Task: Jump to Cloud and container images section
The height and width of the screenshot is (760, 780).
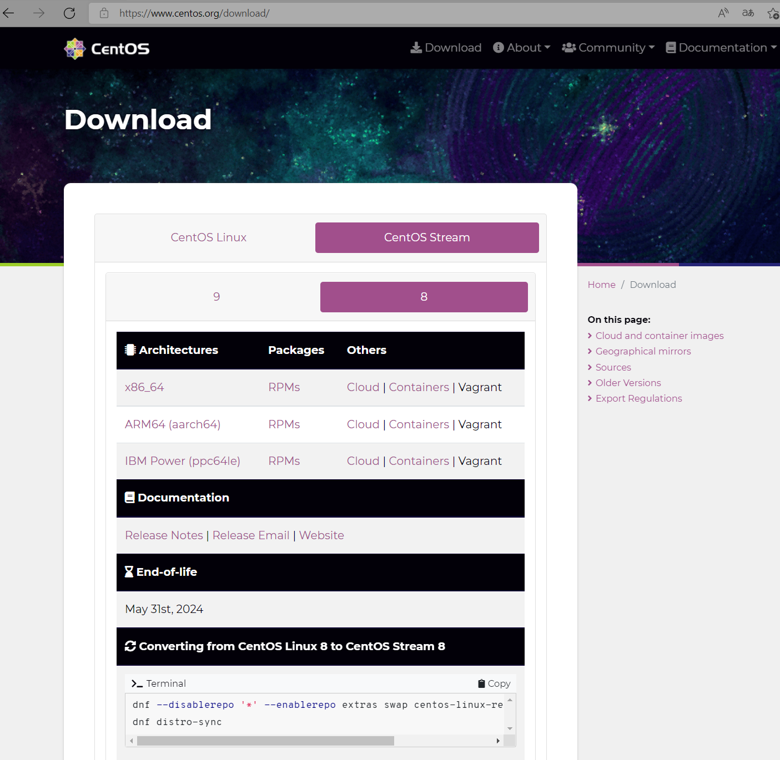Action: pos(660,336)
